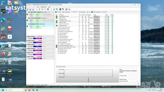Open the Windows Start menu

(3, 90)
